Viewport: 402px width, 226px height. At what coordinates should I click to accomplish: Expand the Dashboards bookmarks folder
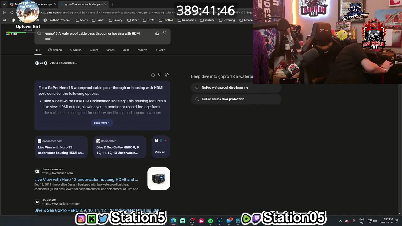tap(187, 20)
